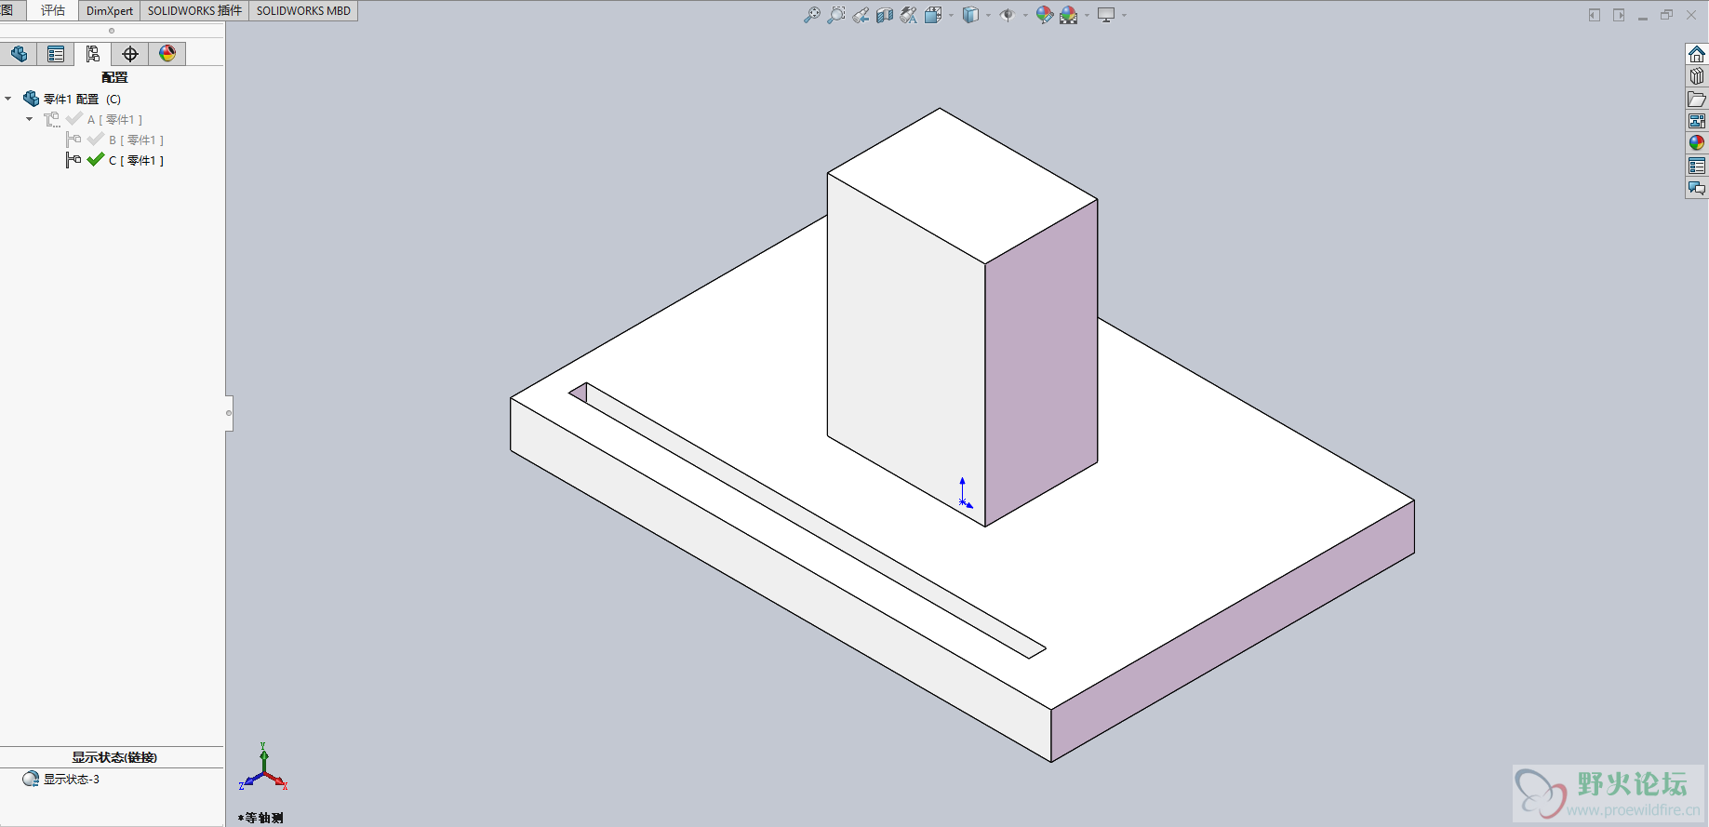Click the View Settings monitor icon
This screenshot has width=1709, height=827.
coord(1106,15)
